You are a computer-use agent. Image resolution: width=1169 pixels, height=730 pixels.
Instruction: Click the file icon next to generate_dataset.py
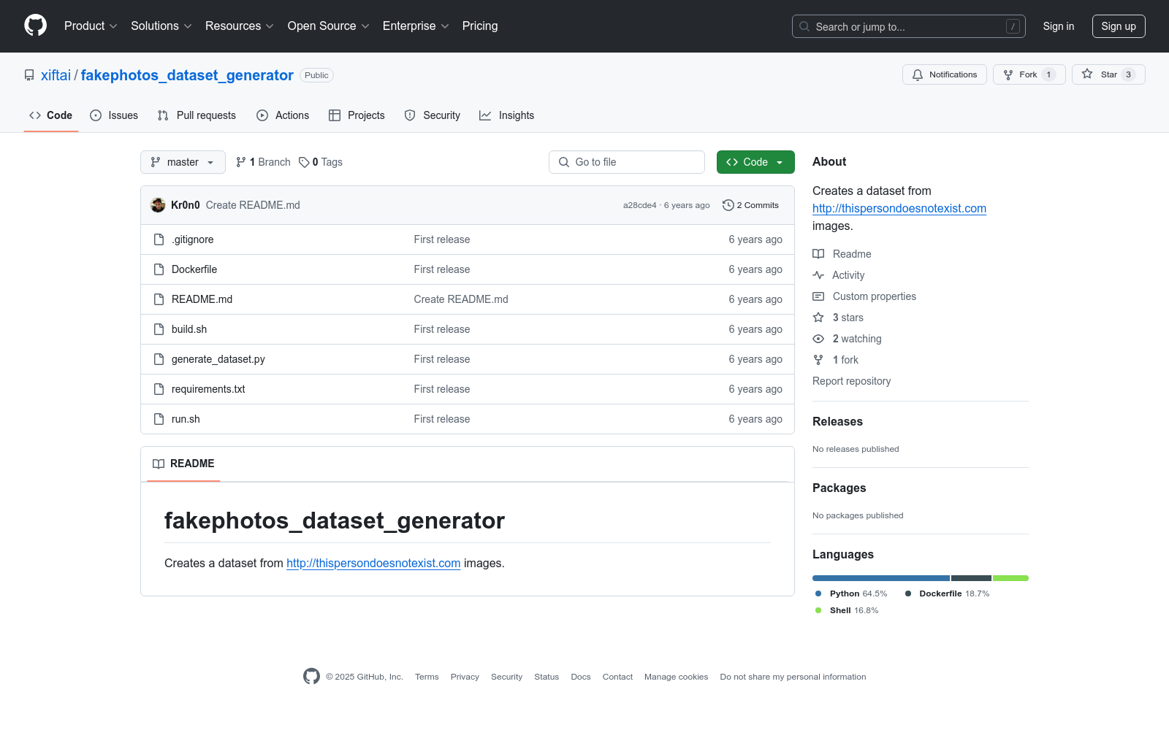tap(159, 359)
